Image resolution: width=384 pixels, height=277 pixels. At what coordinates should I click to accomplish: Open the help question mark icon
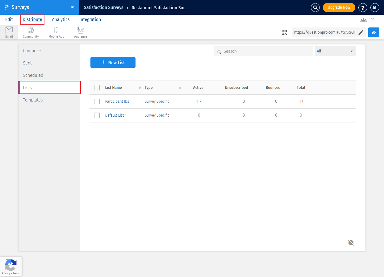pyautogui.click(x=363, y=7)
